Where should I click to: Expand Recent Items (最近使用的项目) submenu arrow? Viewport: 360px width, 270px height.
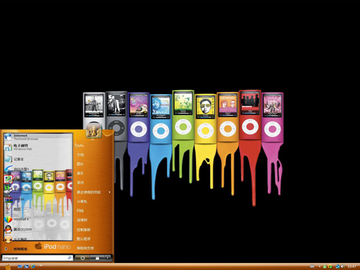110,192
